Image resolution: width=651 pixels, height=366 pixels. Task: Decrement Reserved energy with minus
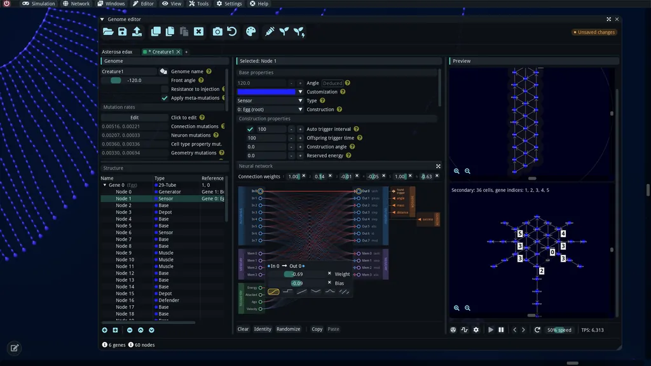(x=291, y=156)
